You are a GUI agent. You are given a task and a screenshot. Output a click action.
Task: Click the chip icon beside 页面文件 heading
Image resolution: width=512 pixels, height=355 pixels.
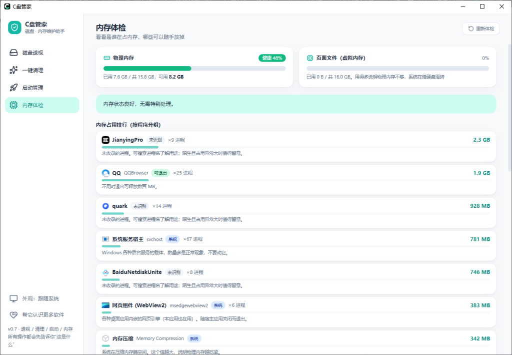310,58
